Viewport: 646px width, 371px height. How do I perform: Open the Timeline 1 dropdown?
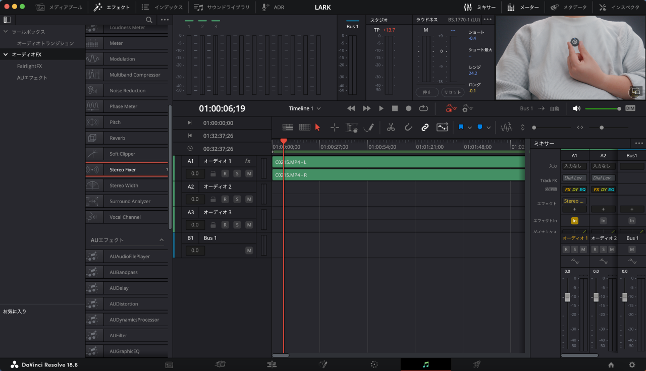304,108
